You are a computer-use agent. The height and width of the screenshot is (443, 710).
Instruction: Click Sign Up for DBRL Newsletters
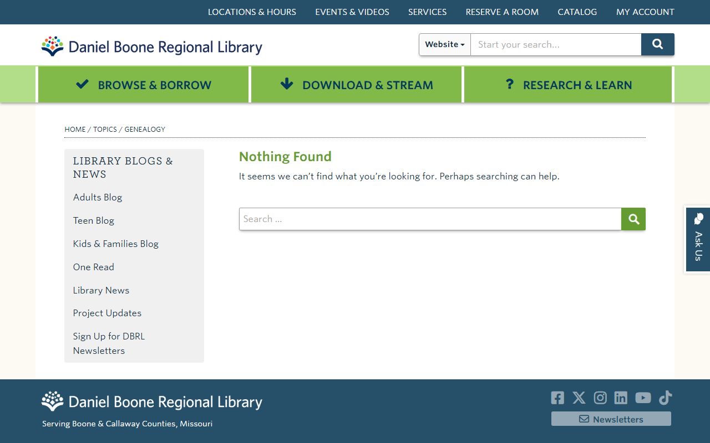click(x=109, y=343)
